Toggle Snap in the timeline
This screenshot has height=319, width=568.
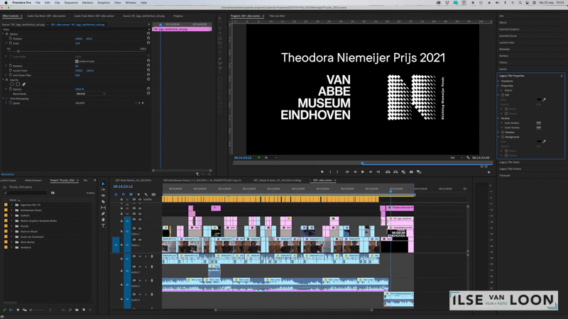pos(123,194)
